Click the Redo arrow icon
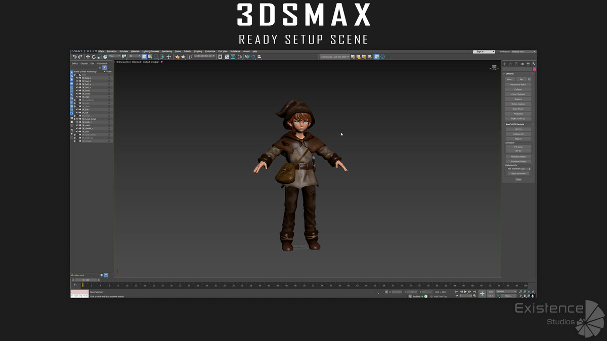The height and width of the screenshot is (341, 607). pos(80,57)
